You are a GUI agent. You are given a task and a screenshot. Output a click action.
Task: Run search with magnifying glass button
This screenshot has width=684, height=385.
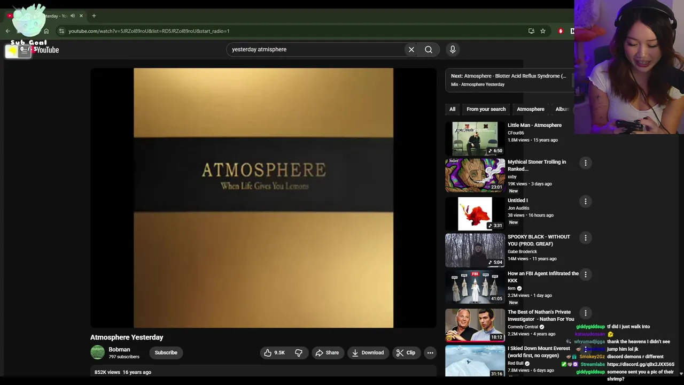pos(429,49)
